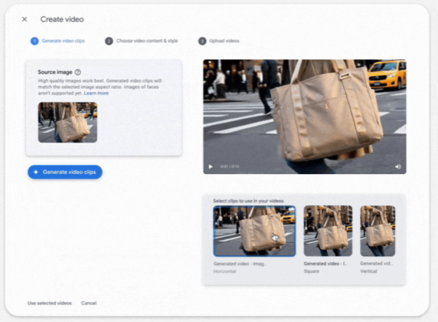The image size is (438, 322).
Task: Click the step 2 circle icon
Action: click(x=109, y=41)
